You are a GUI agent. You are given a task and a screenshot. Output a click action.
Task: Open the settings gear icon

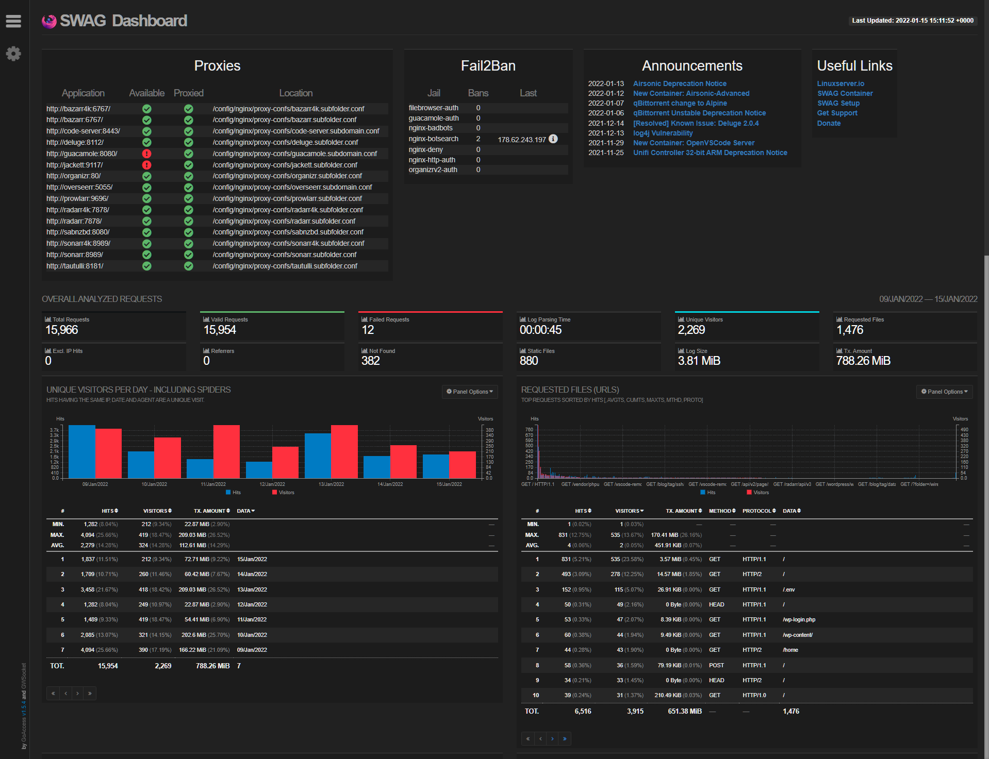click(x=13, y=54)
